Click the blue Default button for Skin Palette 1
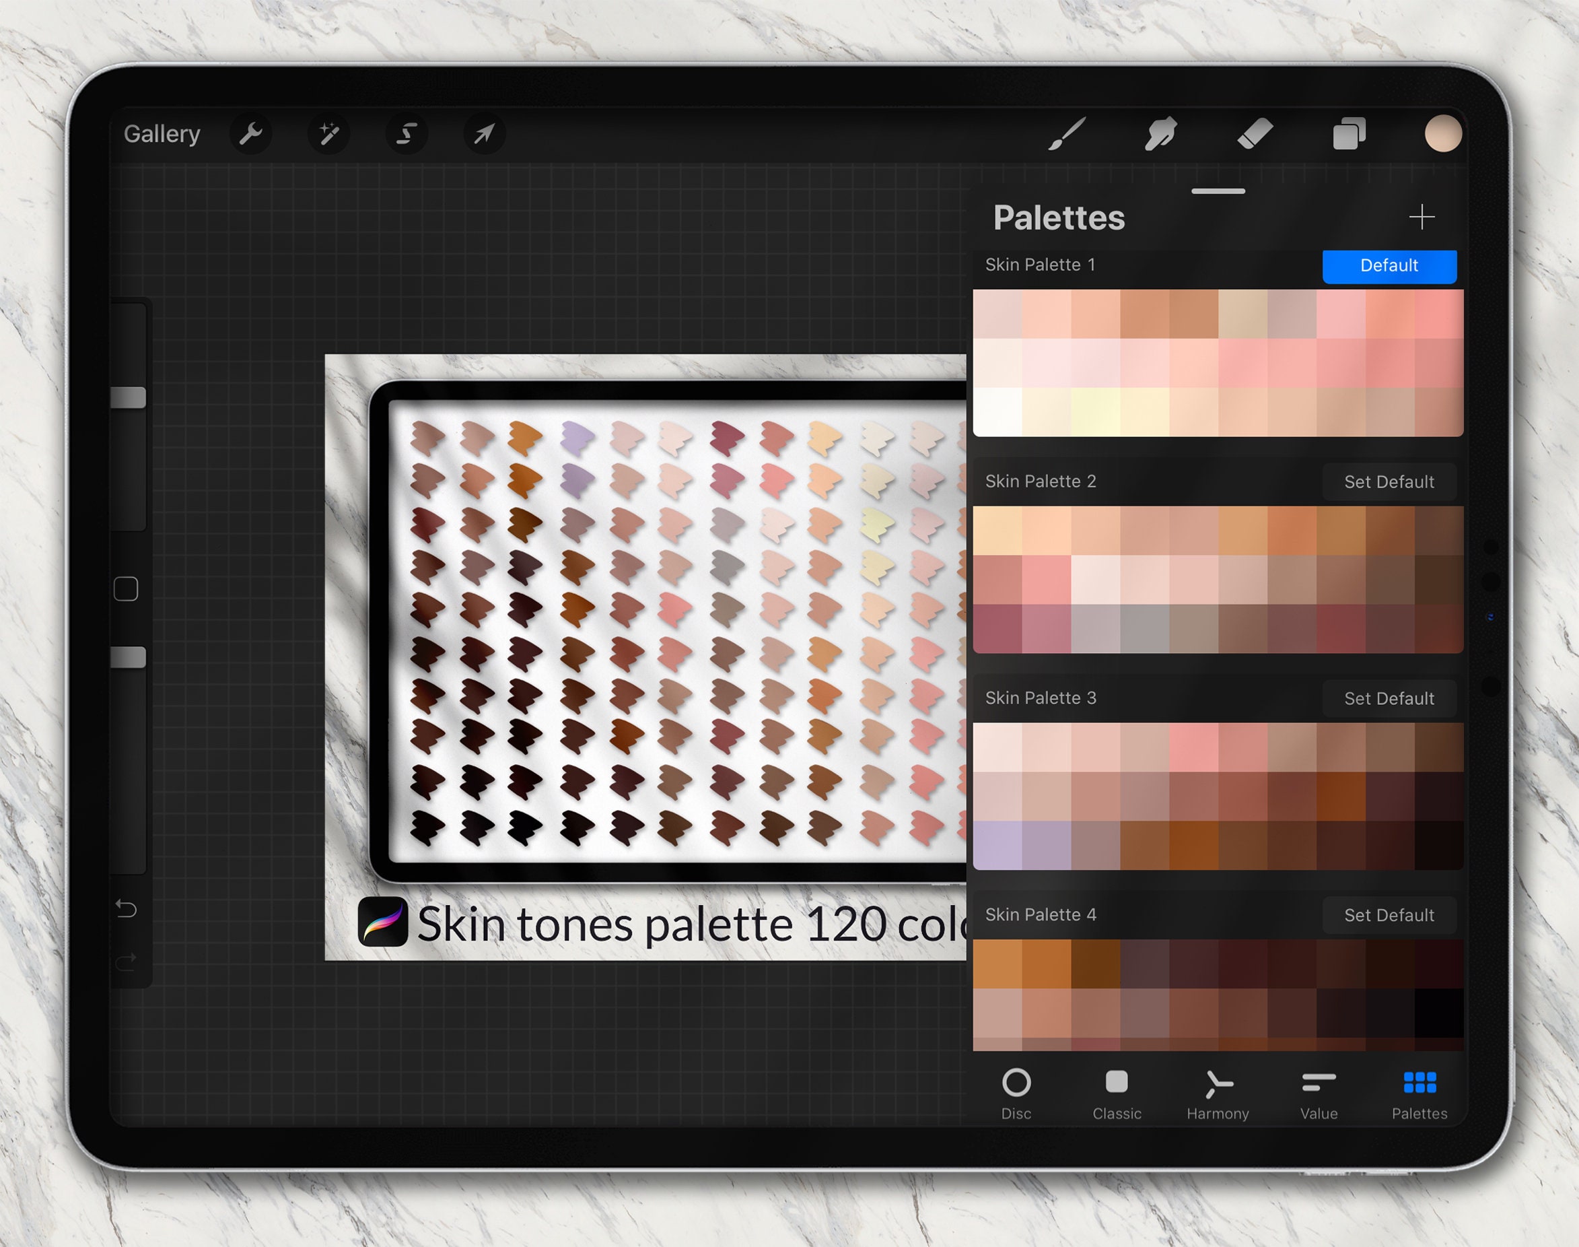The width and height of the screenshot is (1579, 1247). (1389, 266)
